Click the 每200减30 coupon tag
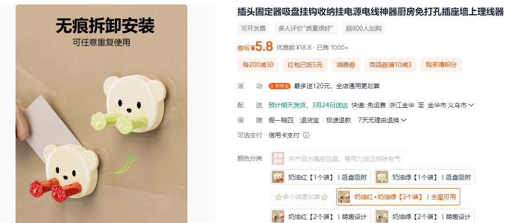Image resolution: width=513 pixels, height=223 pixels. tap(258, 65)
